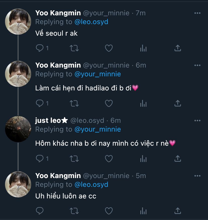208x220 pixels.
Task: Retweet the 'Về seoul r ak' tweet
Action: 74,48
